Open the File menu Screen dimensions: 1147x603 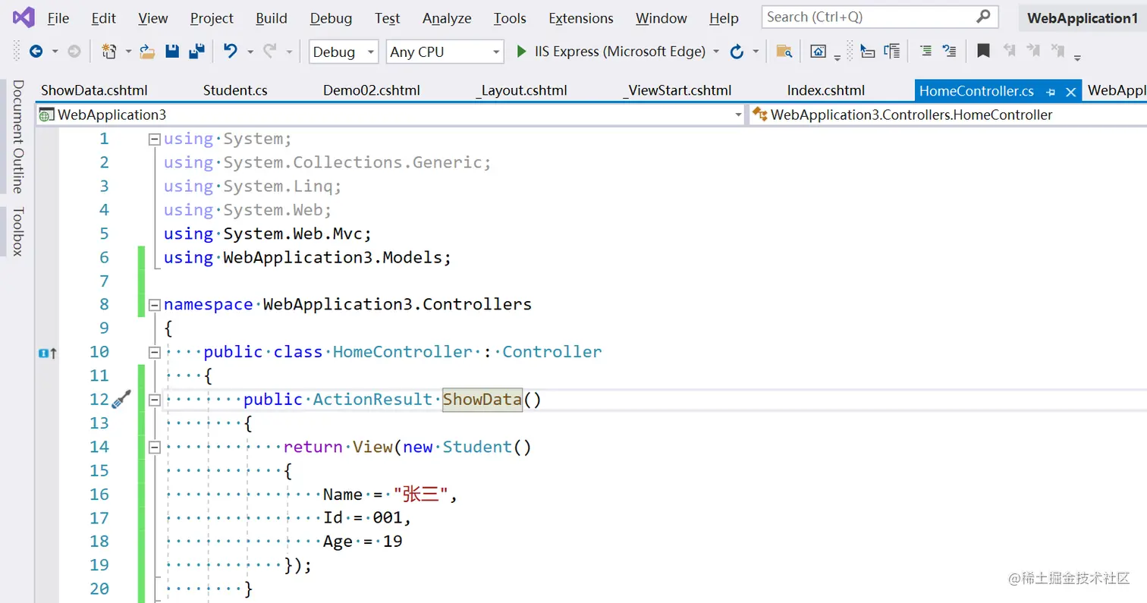[58, 18]
